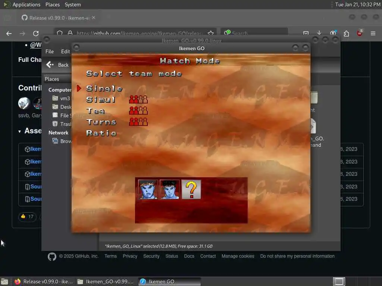
Task: Switch to Firefox Release v0.99.0 taskbar button
Action: [44, 282]
